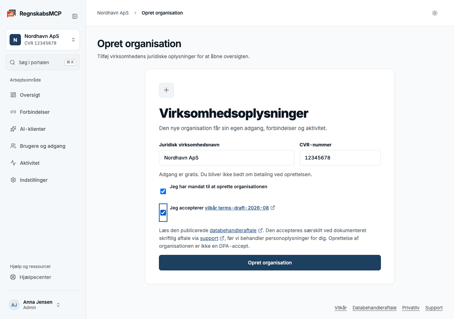Open Hjælpecenter
This screenshot has width=454, height=319.
click(x=43, y=277)
